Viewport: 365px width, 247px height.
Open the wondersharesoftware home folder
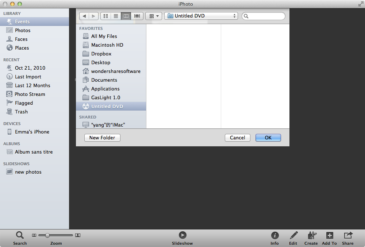(x=111, y=71)
